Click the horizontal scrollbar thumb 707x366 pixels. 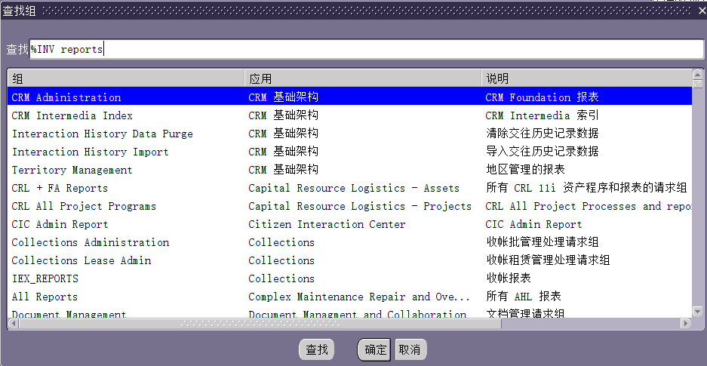tap(260, 323)
